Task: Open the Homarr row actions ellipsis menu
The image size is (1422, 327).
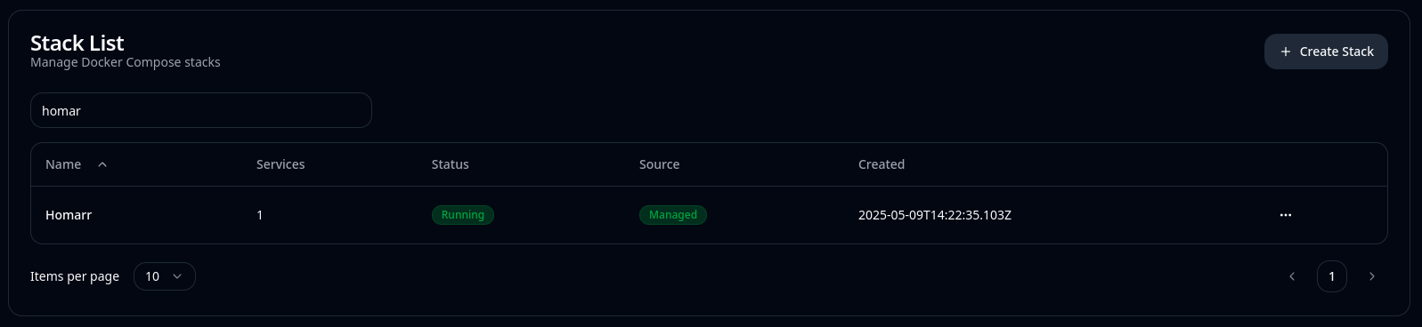Action: tap(1285, 215)
